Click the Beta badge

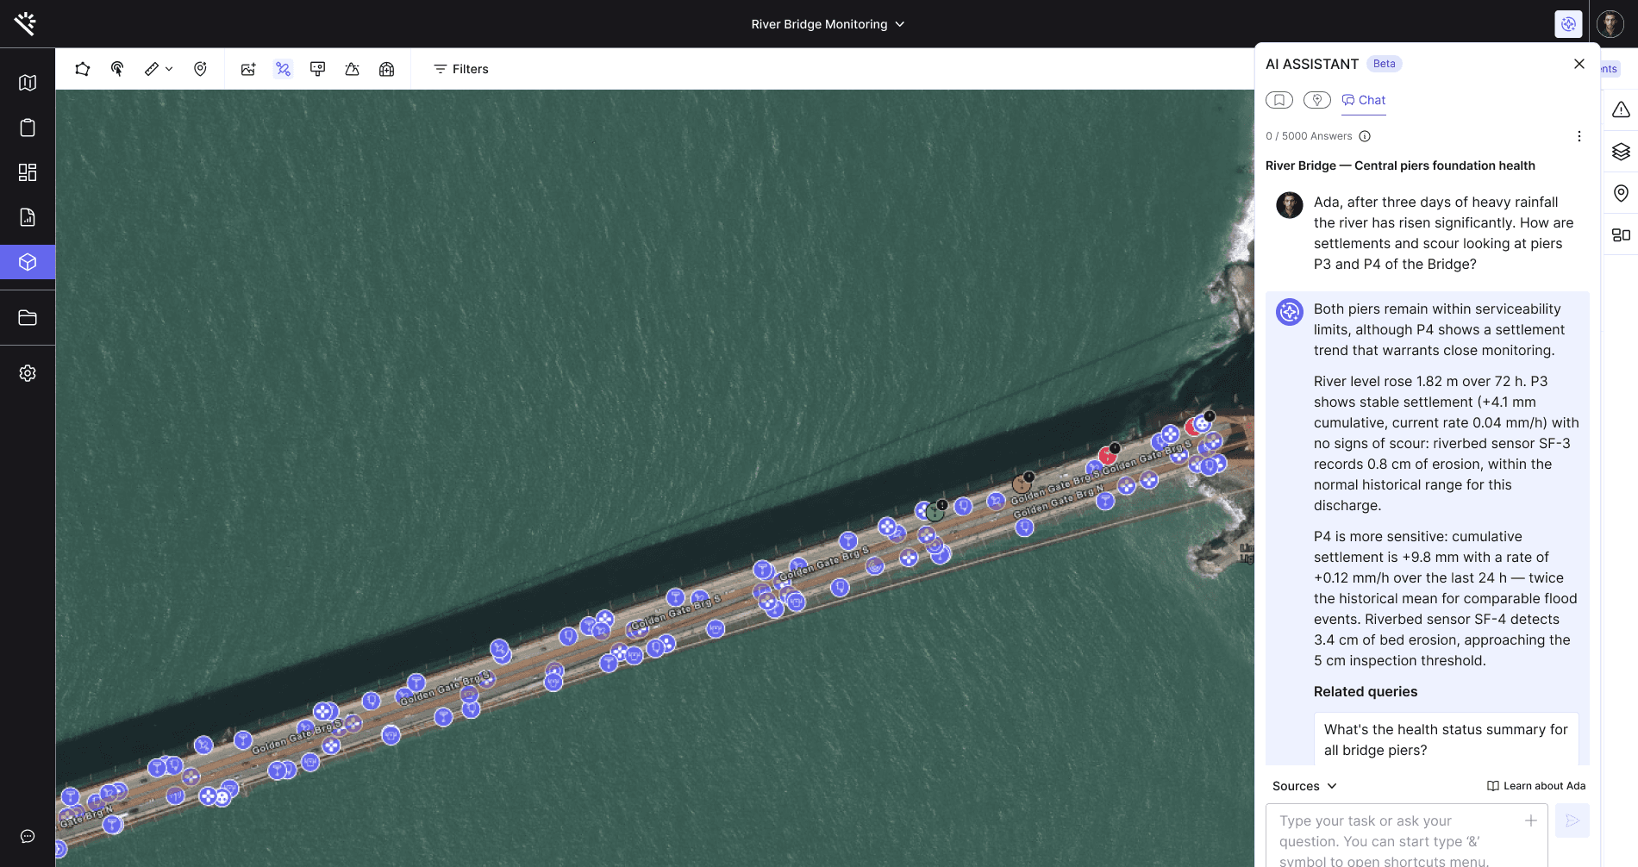click(x=1385, y=64)
